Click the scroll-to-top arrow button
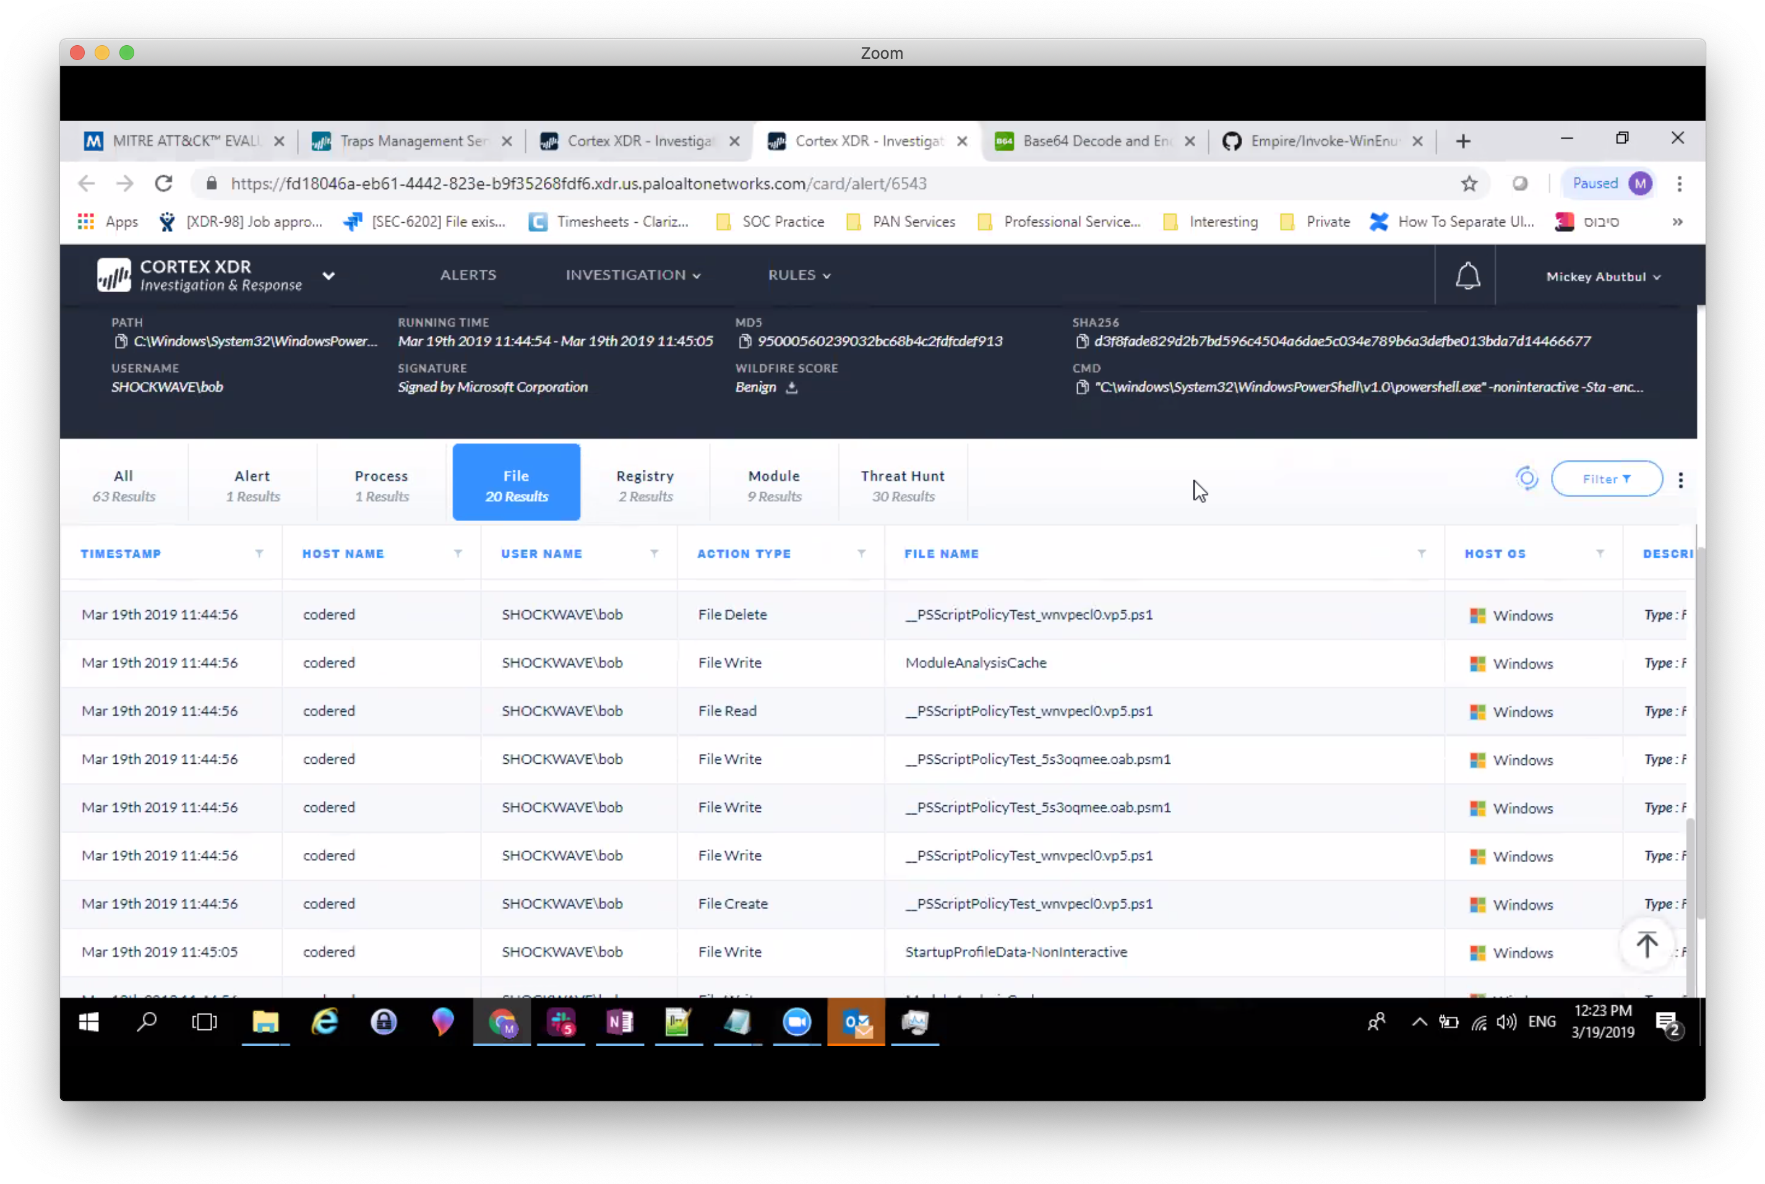The height and width of the screenshot is (1184, 1765). point(1646,944)
